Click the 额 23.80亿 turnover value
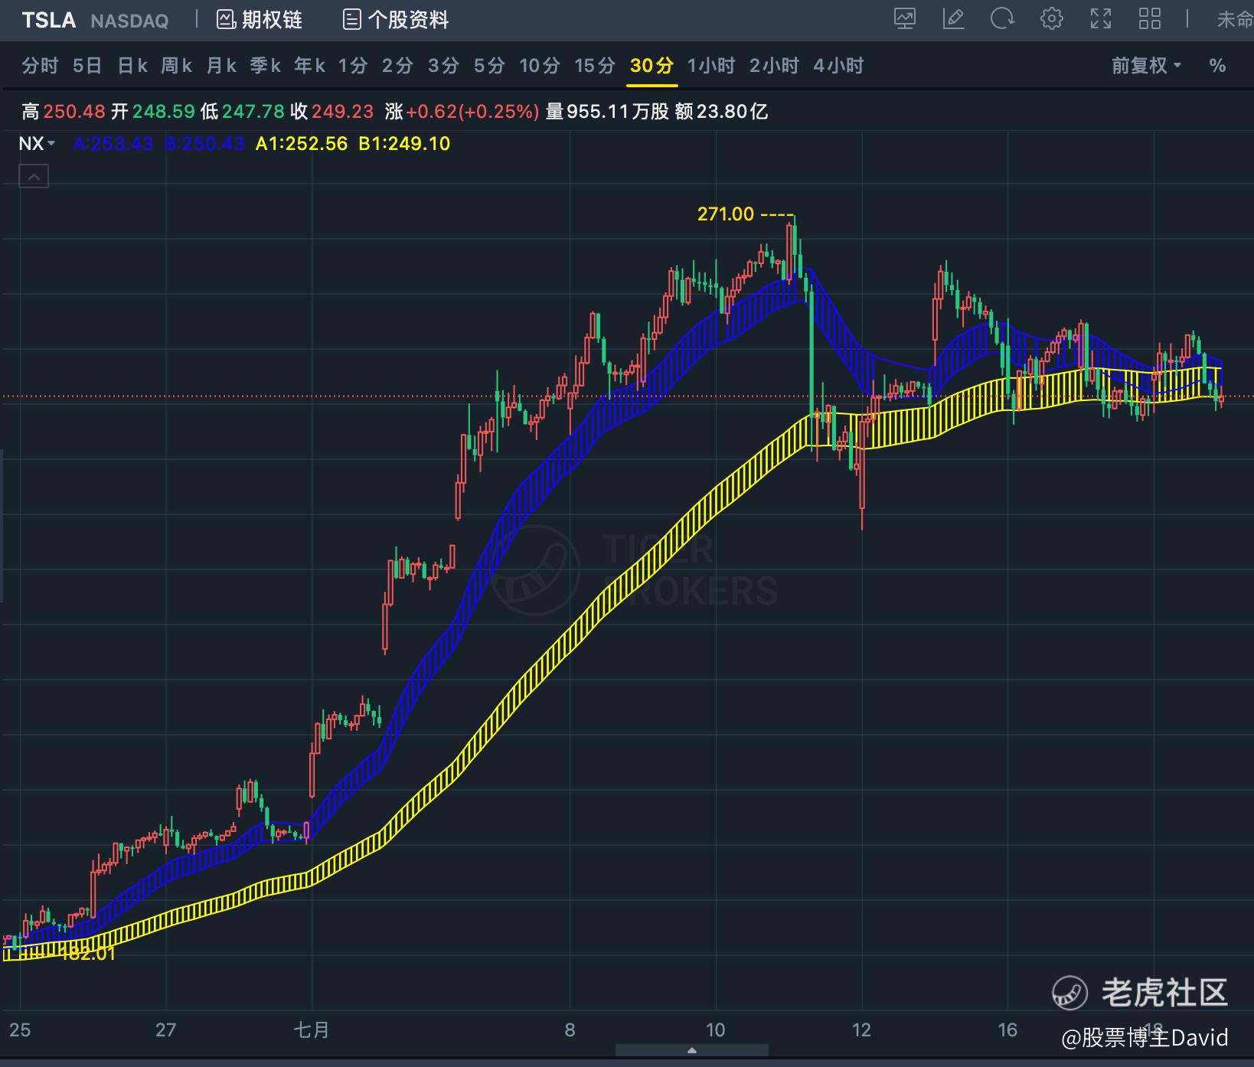Screen dimensions: 1254x1067 pyautogui.click(x=721, y=112)
